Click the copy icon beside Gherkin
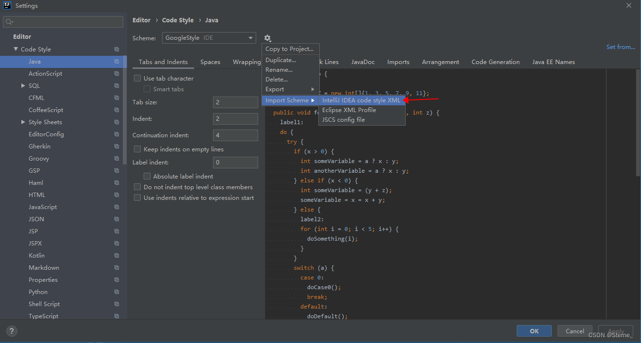Viewport: 641px width, 343px height. [x=116, y=147]
